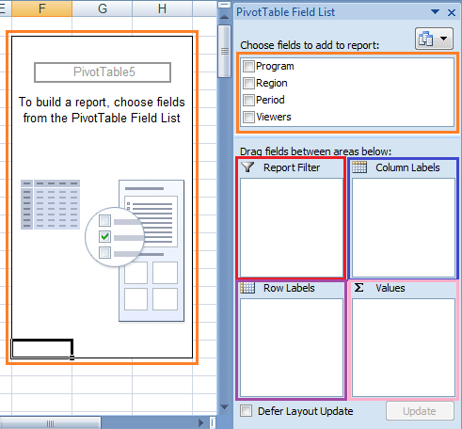Click the Row Labels area label
The image size is (462, 429).
pos(289,288)
